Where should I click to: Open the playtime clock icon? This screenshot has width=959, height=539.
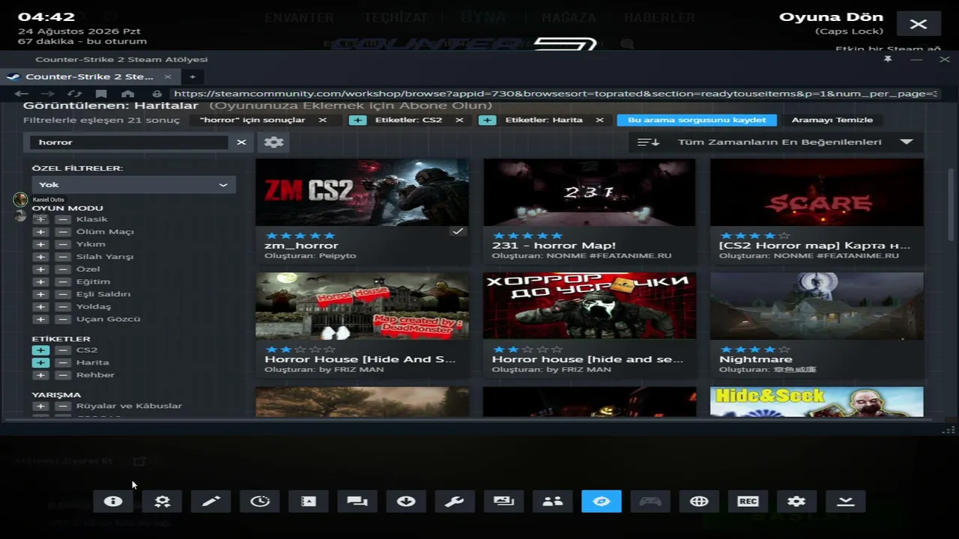click(260, 502)
